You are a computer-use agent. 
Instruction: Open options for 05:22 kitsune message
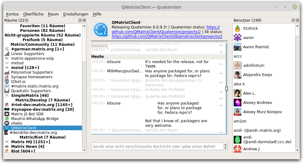[221, 105]
